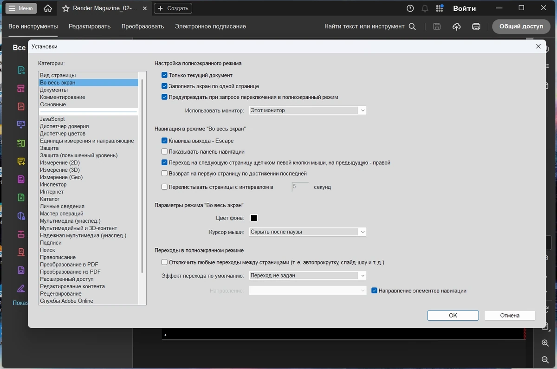
Task: Open 'Курсор мыши' dropdown
Action: [308, 232]
